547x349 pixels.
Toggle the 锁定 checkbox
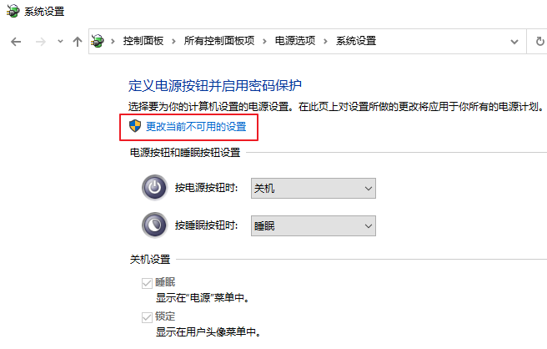coord(148,317)
